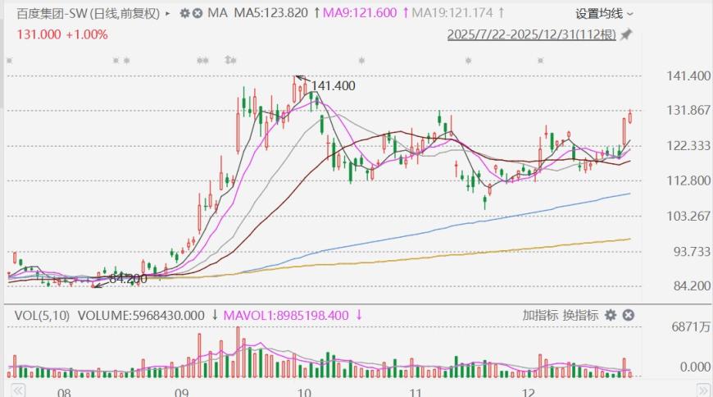Close the VOL indicator panel
The width and height of the screenshot is (713, 397).
pos(628,315)
